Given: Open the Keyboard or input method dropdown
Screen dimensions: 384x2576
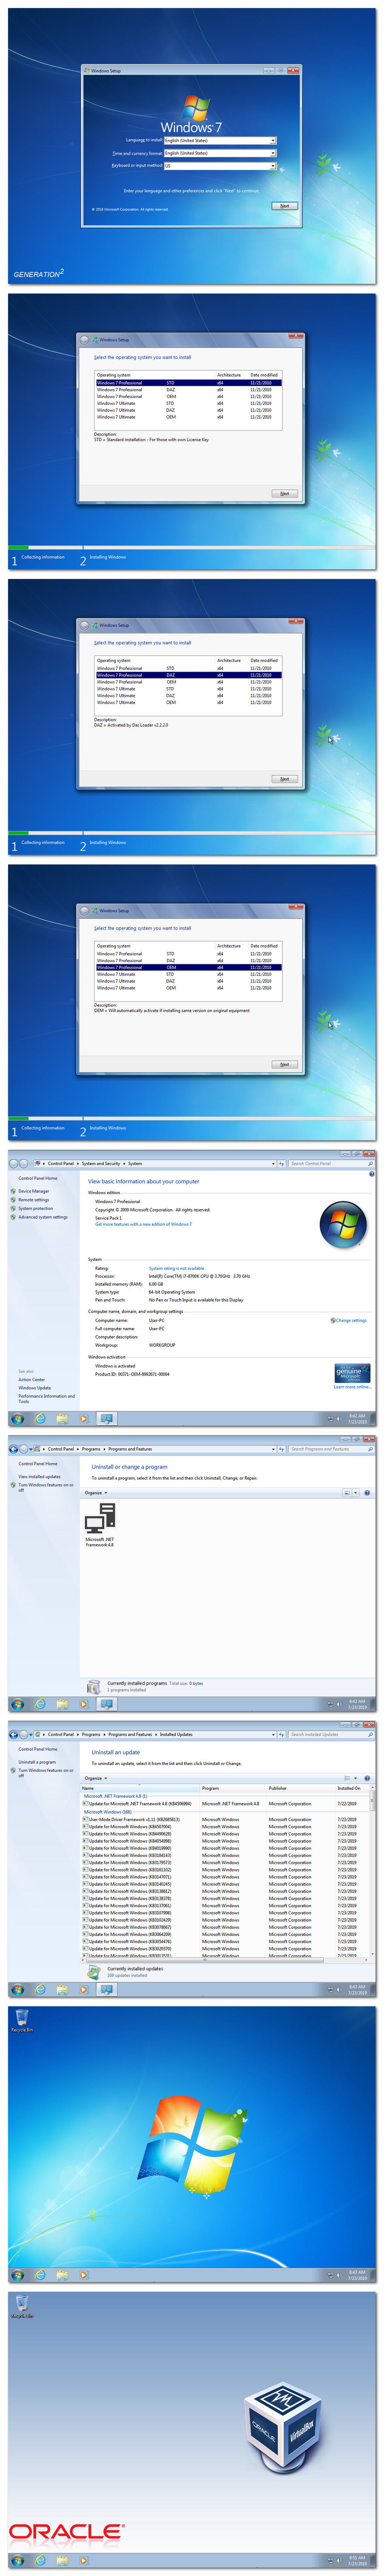Looking at the screenshot, I should tap(219, 166).
